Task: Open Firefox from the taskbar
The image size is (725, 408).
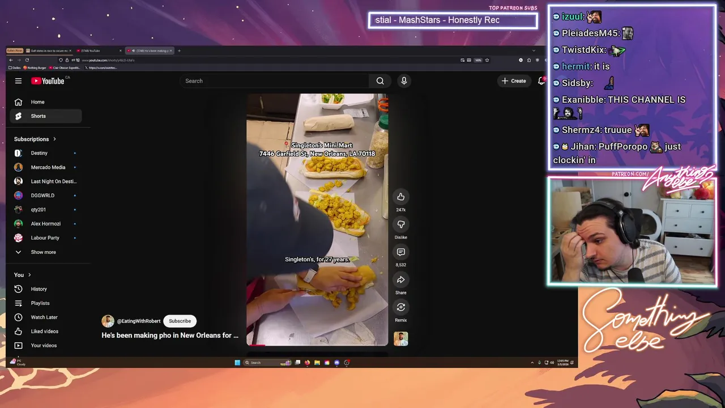Action: pos(307,363)
